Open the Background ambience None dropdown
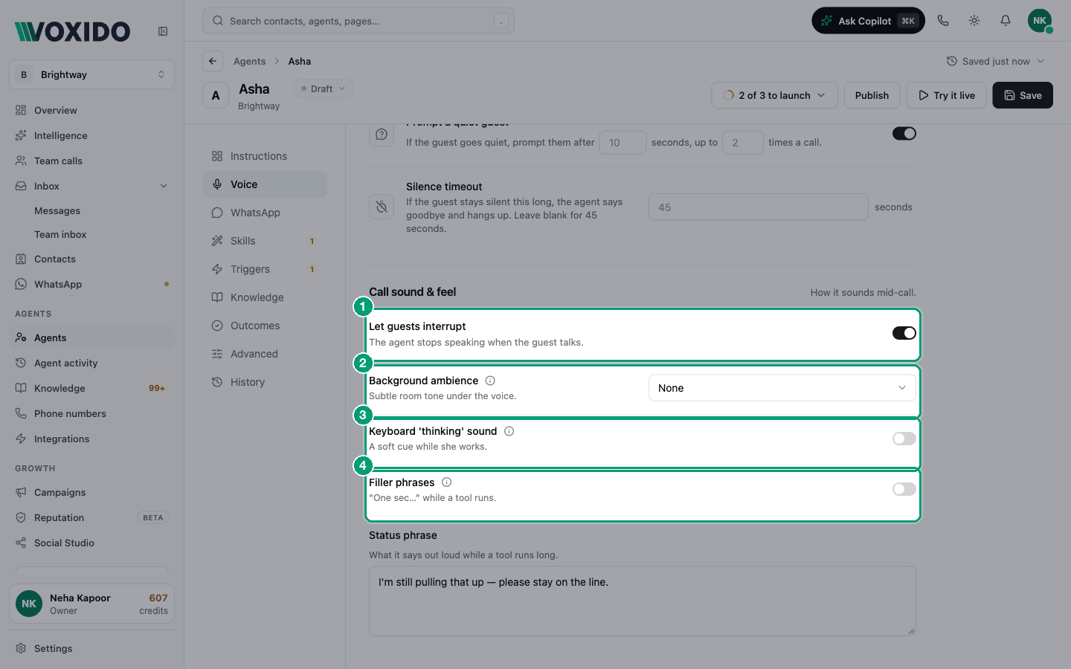 point(782,388)
